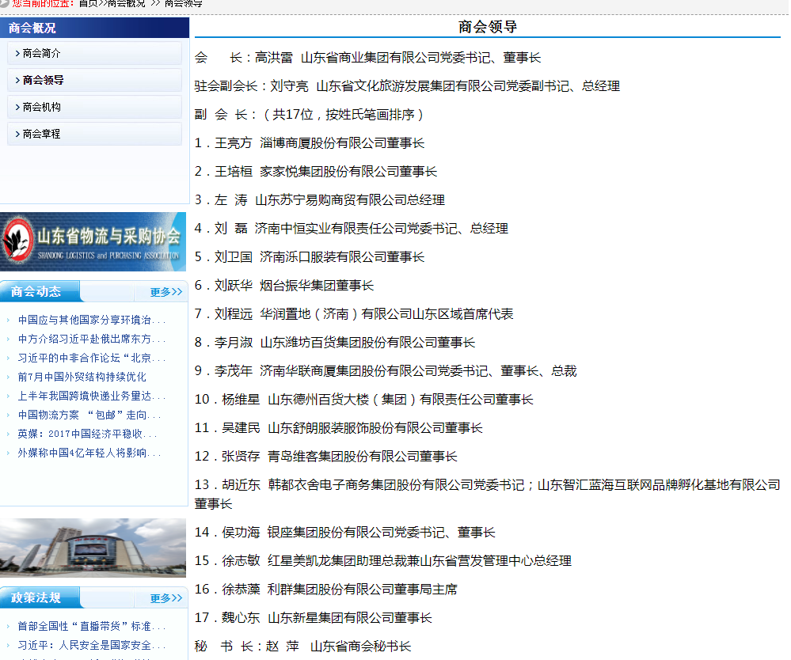The width and height of the screenshot is (791, 660).
Task: Open article 英媒：2017中国经济平稳收...
Action: point(87,434)
